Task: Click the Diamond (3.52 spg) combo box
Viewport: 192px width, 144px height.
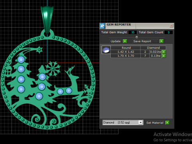Action: [123, 122]
